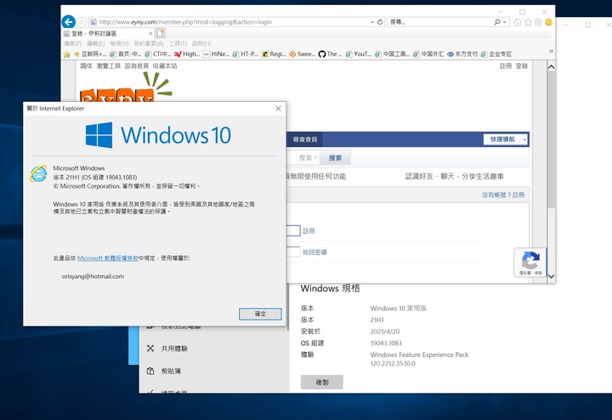The width and height of the screenshot is (612, 420).
Task: Open the Swee favorite
Action: [x=303, y=54]
